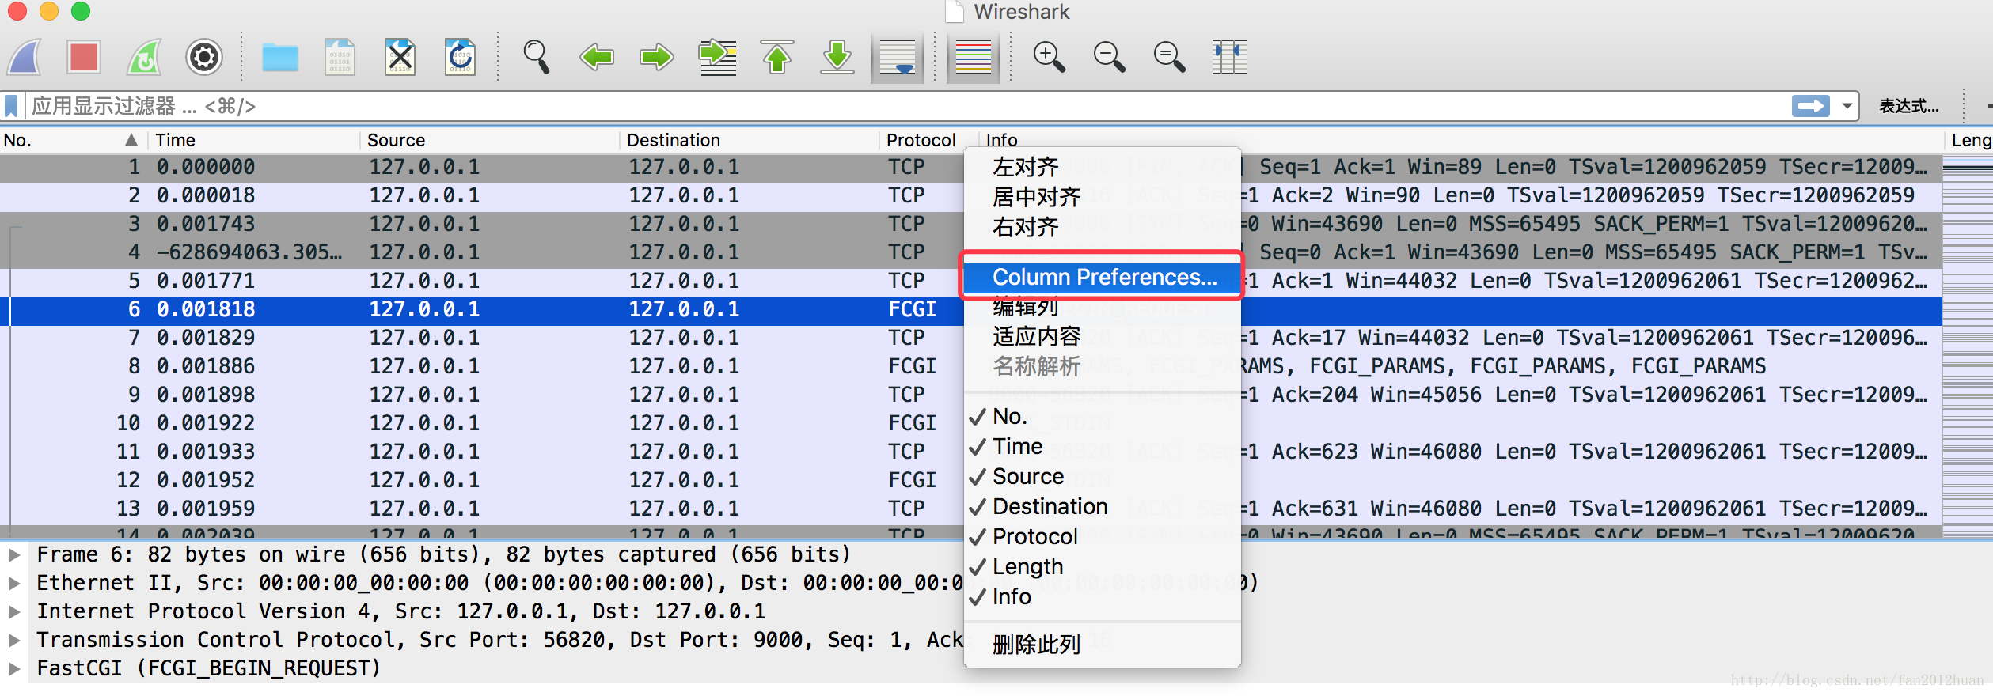
Task: Apply display filter with blue arrow button
Action: tap(1811, 106)
